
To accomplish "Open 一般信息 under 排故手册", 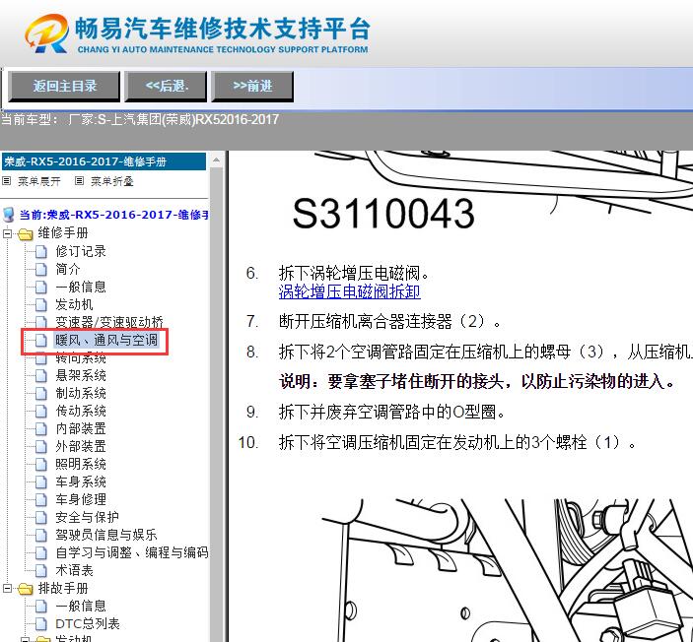I will click(x=81, y=607).
